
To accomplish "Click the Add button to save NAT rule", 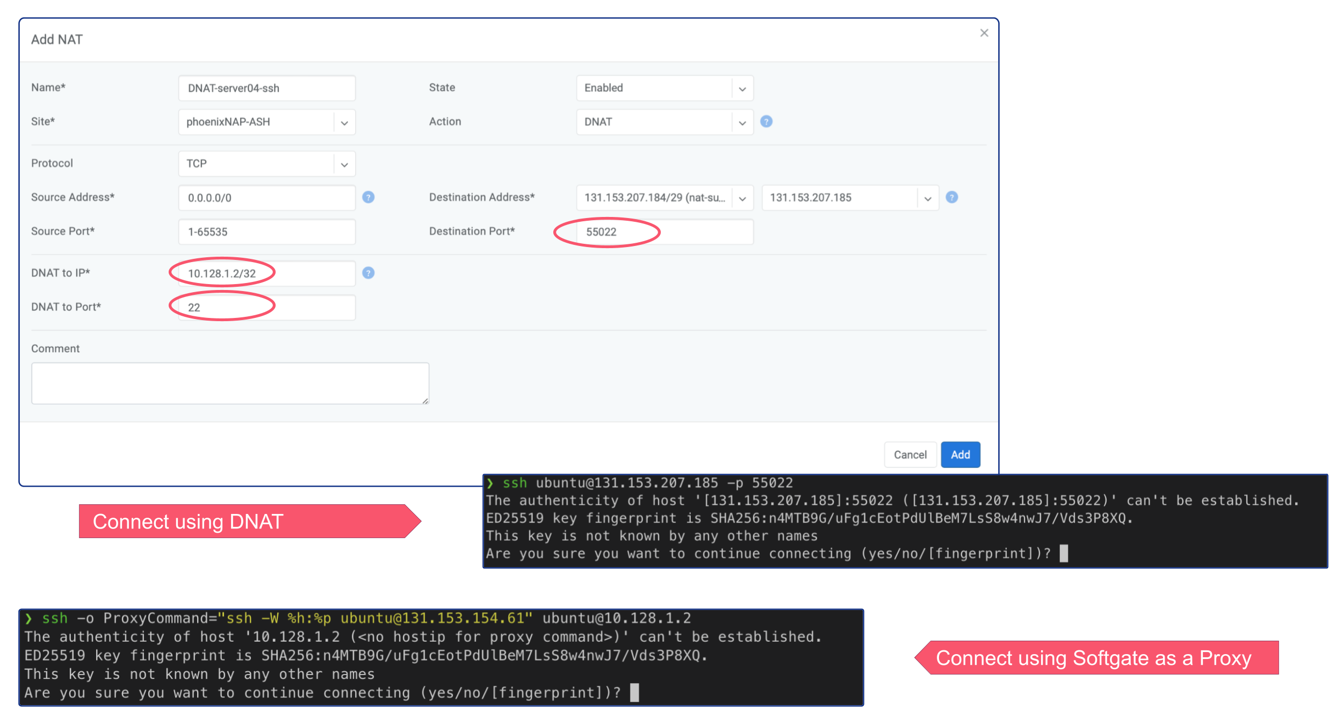I will [961, 454].
